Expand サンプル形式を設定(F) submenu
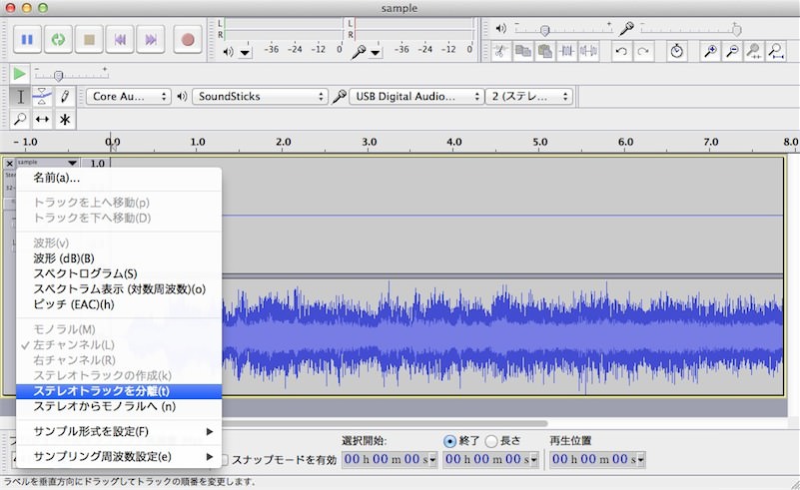The height and width of the screenshot is (490, 800). coord(120,431)
